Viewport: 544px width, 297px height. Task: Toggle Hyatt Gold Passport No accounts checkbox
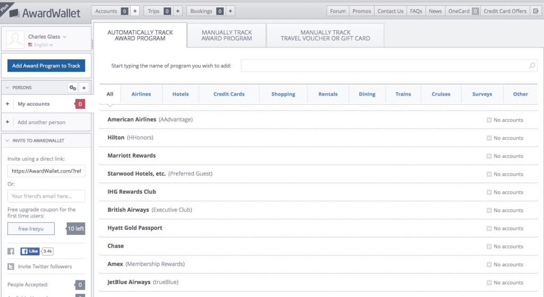(489, 228)
